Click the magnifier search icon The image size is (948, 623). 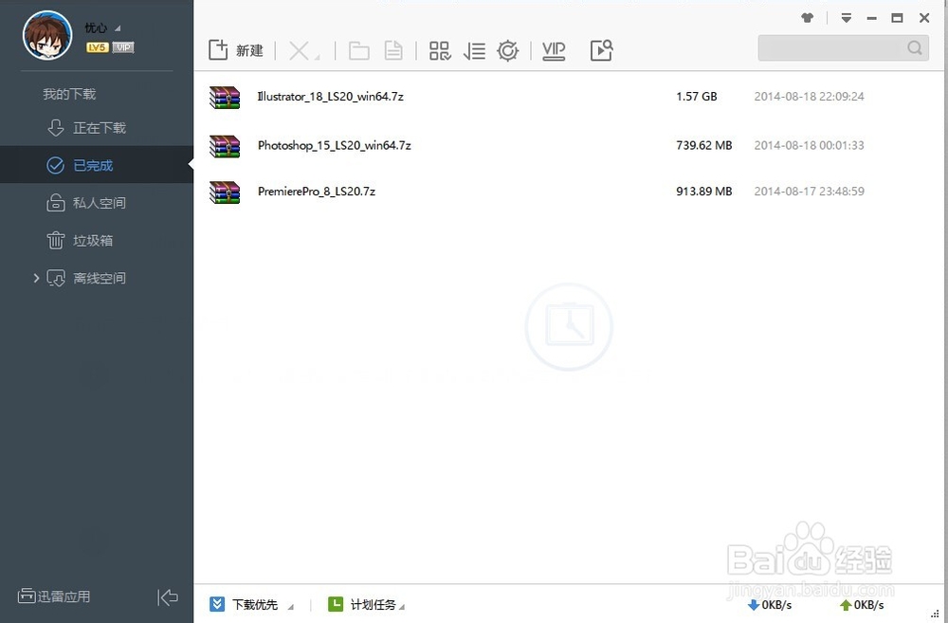[915, 47]
